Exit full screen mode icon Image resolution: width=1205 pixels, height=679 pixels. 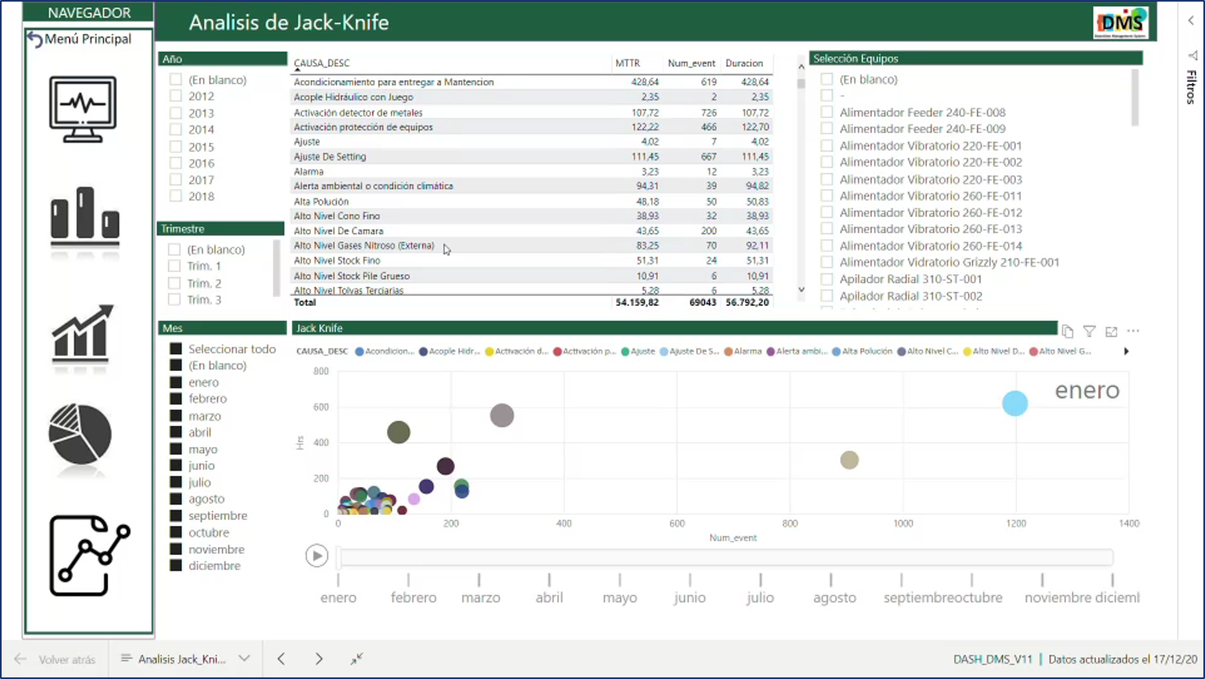click(x=357, y=658)
